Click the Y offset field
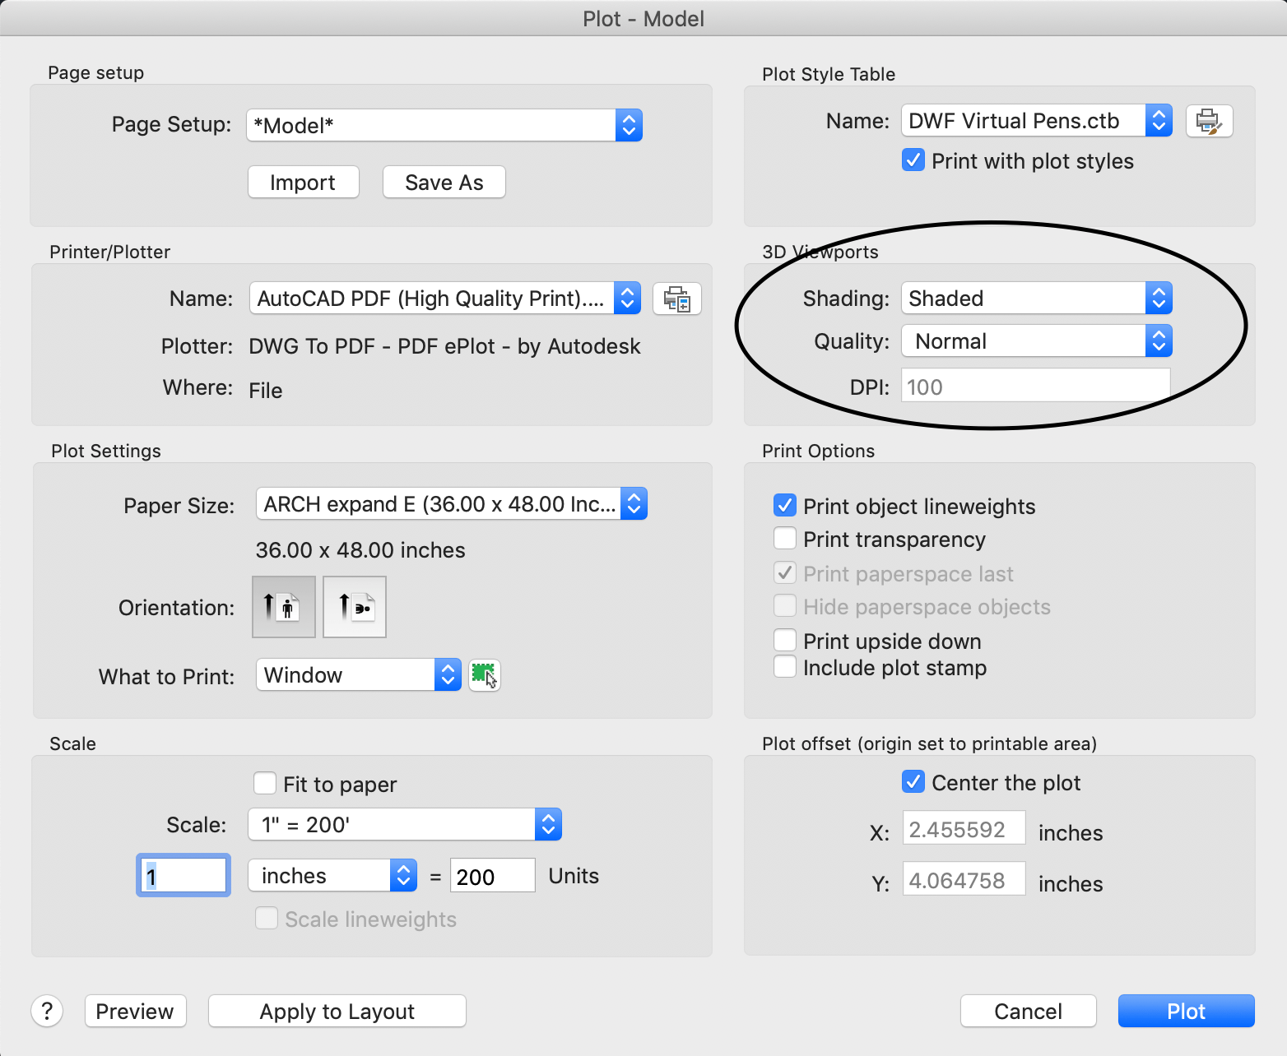Image resolution: width=1287 pixels, height=1056 pixels. (x=964, y=879)
